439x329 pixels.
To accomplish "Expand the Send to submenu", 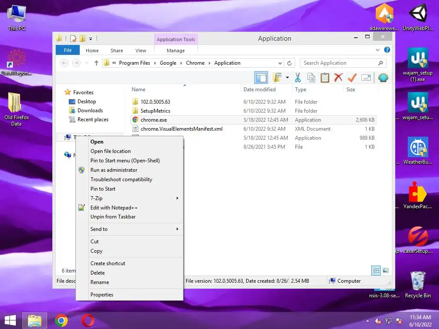I will [129, 229].
